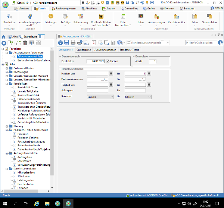Viewport: 224px width, 208px height.
Task: Click the Auftrag von input field
Action: [97, 90]
